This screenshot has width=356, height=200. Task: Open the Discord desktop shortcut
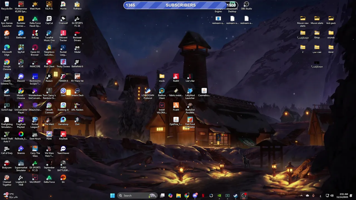pyautogui.click(x=21, y=78)
